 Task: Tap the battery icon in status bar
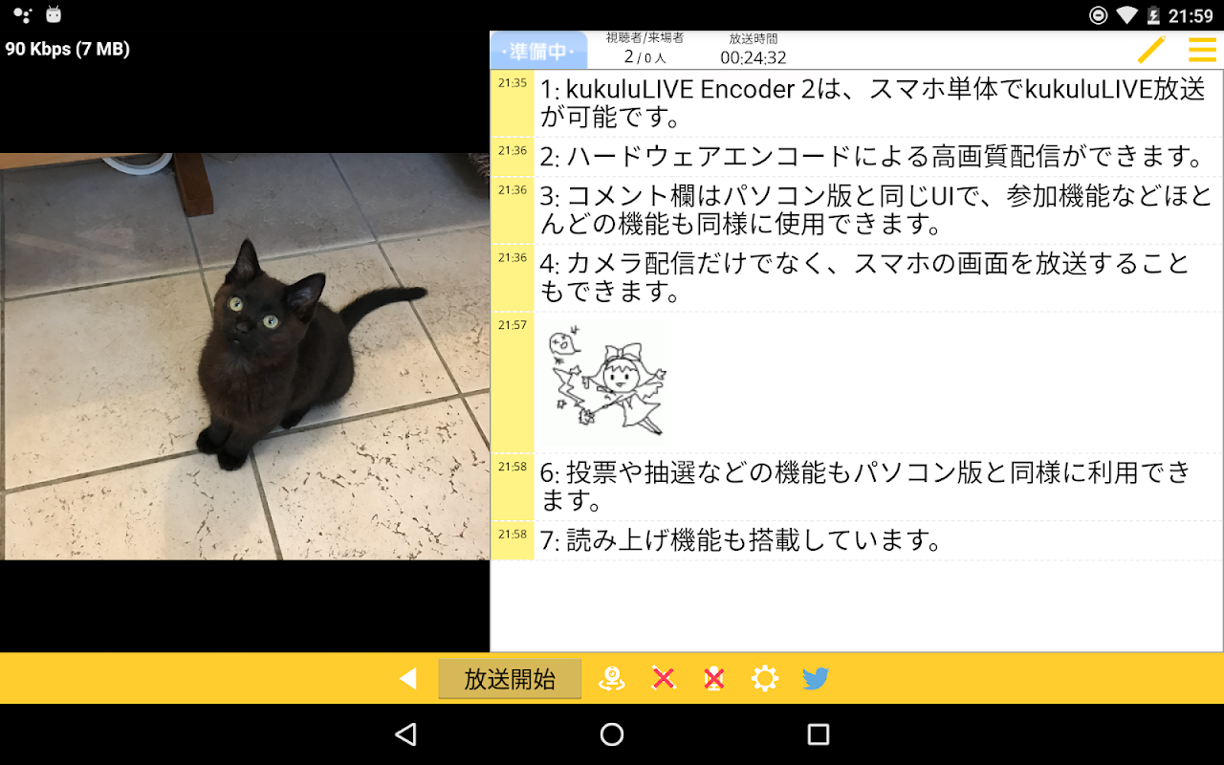pyautogui.click(x=1153, y=14)
